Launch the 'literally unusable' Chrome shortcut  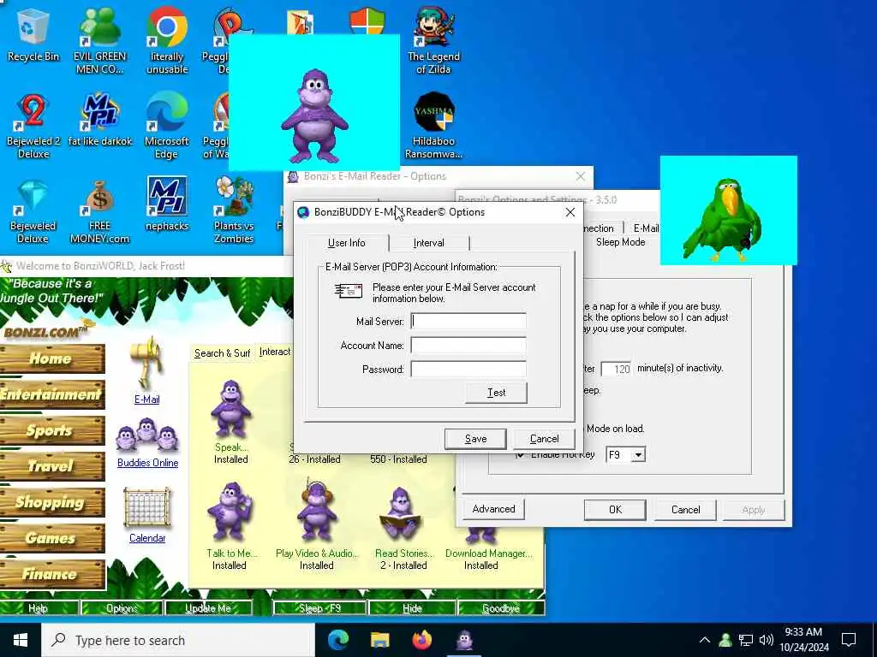(x=167, y=41)
